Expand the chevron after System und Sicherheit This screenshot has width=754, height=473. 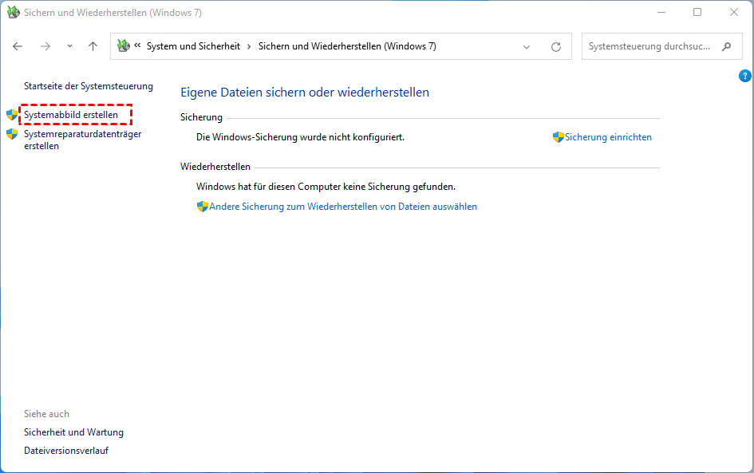point(249,46)
